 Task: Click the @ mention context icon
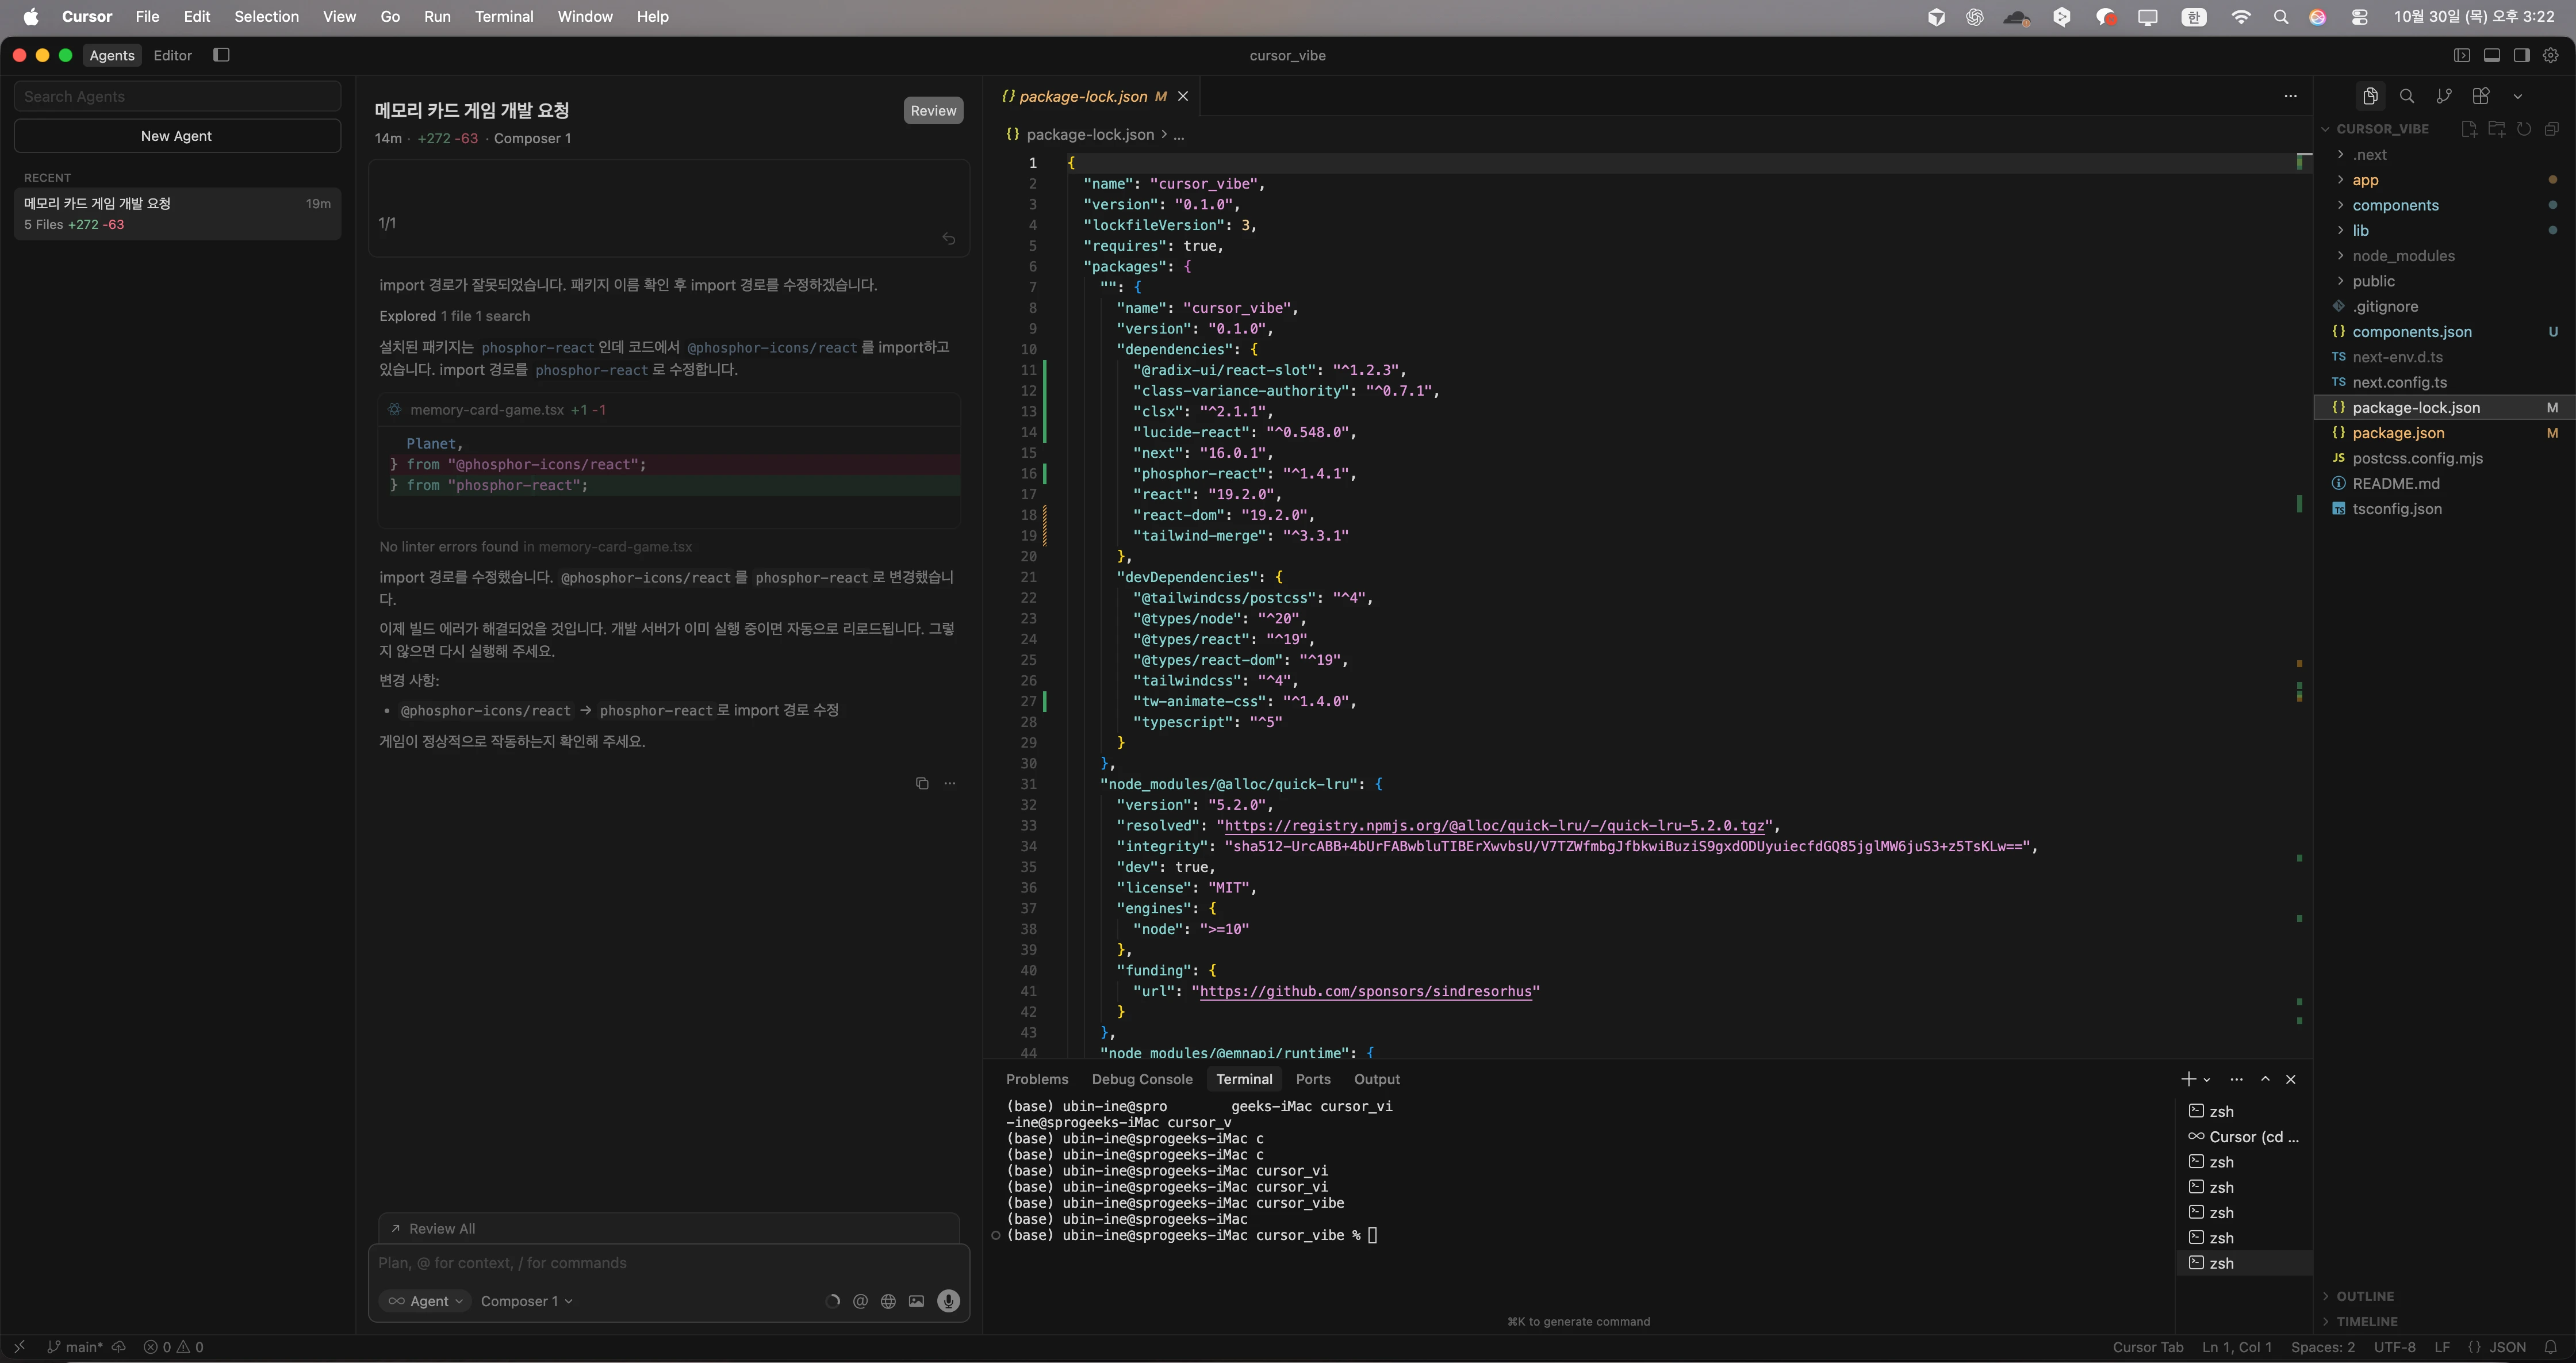(860, 1301)
